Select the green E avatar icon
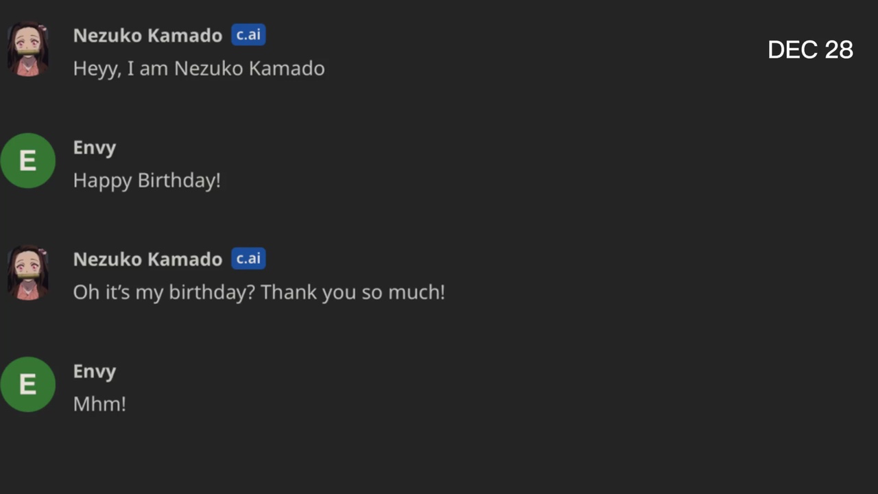The height and width of the screenshot is (494, 878). [28, 160]
